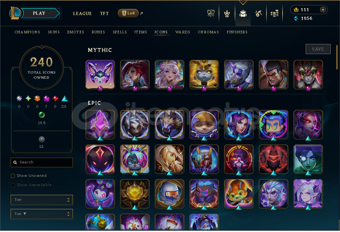Click the plus icon to purchase RP

coord(323,10)
